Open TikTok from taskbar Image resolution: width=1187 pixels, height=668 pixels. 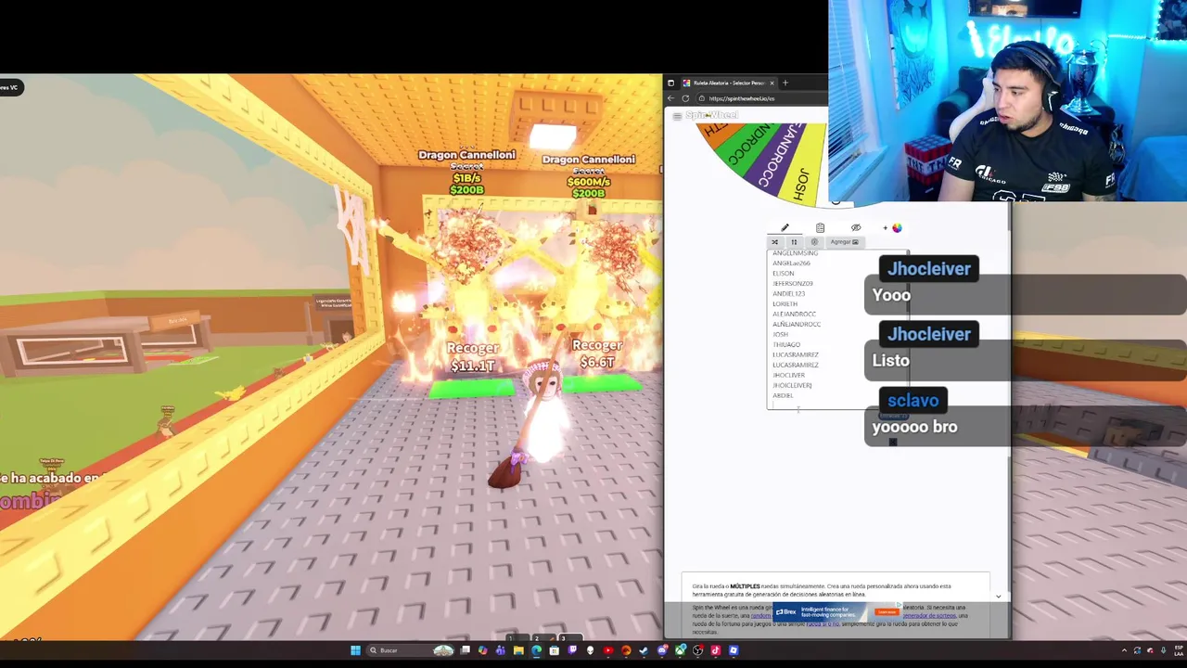coord(715,650)
